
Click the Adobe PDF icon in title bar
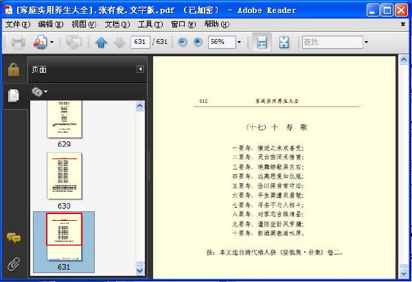point(8,10)
